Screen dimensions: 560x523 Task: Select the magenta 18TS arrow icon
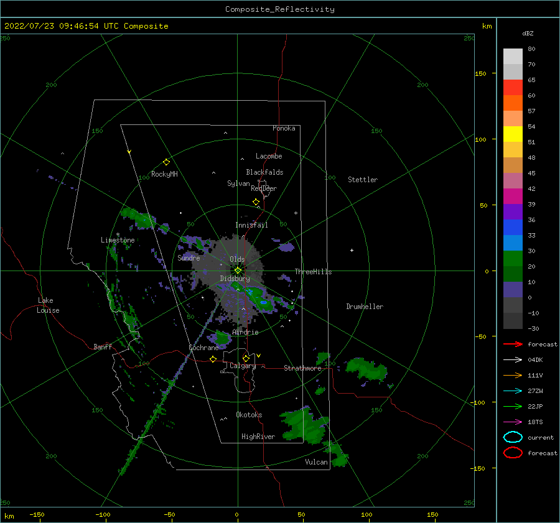point(513,422)
